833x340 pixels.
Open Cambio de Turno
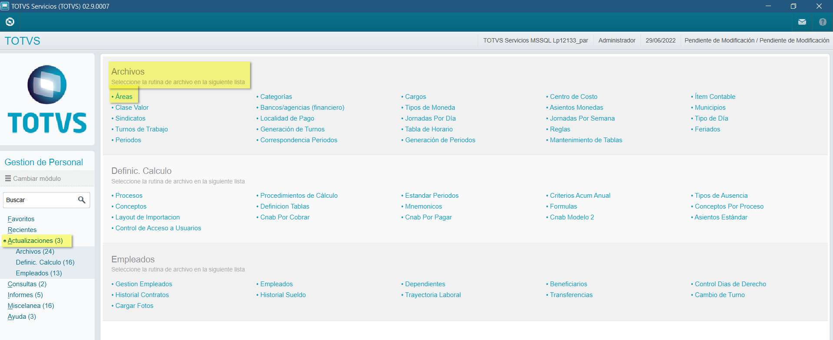[720, 295]
